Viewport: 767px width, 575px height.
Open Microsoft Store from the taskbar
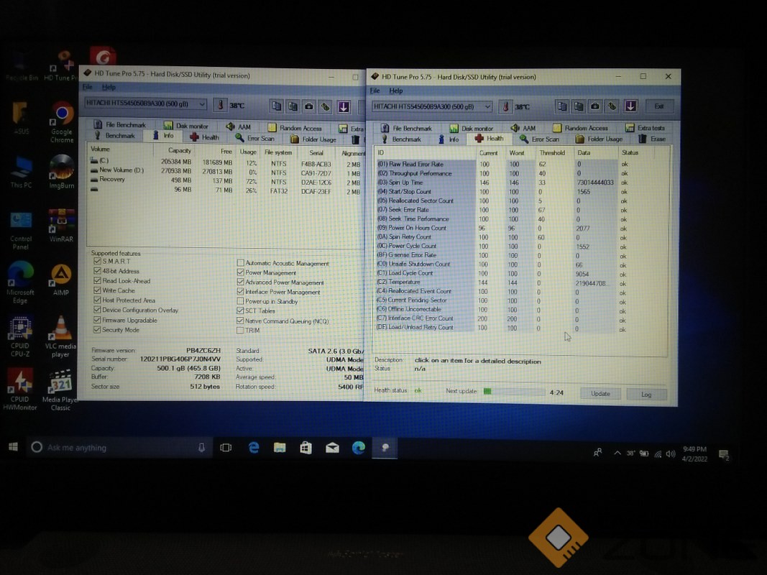coord(306,447)
